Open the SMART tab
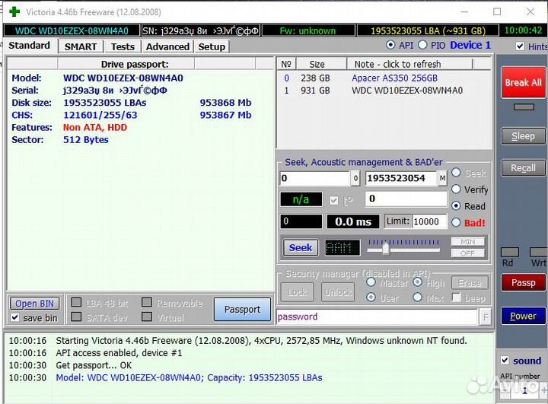This screenshot has width=548, height=404. click(81, 46)
